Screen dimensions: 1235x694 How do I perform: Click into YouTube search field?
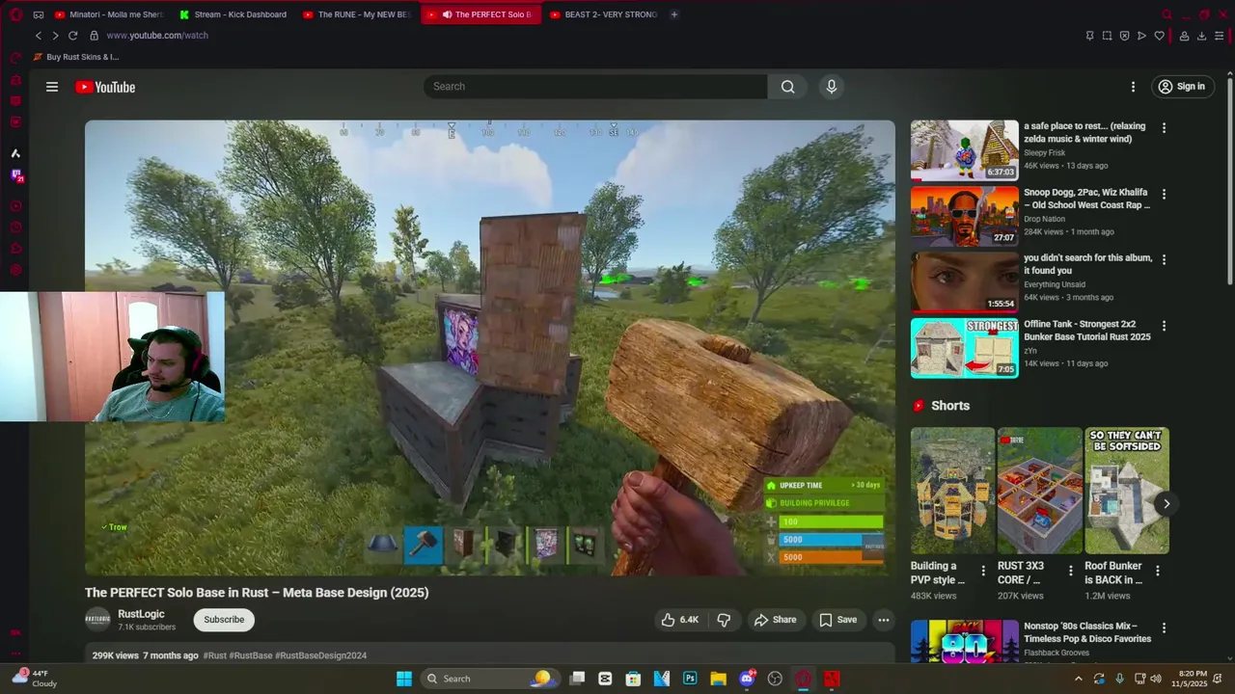click(595, 87)
